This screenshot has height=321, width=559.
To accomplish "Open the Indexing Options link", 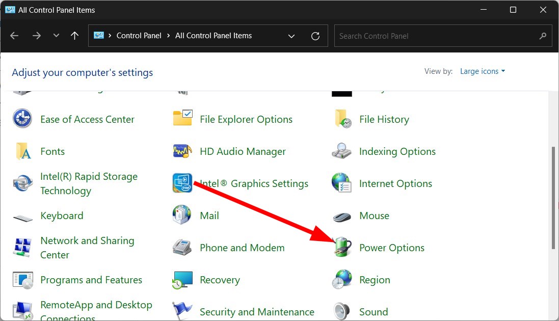I will 397,151.
